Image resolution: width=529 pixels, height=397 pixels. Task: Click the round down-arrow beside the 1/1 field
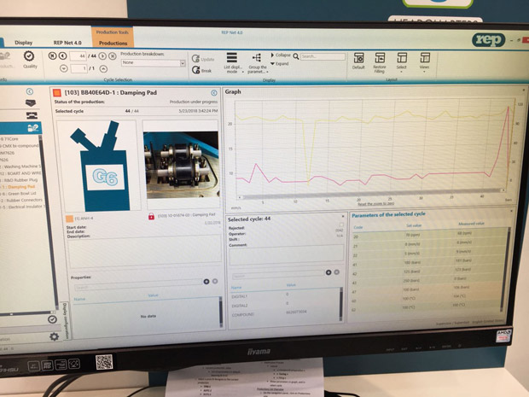click(x=64, y=68)
